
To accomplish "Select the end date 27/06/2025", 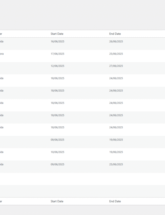I will 116,66.
